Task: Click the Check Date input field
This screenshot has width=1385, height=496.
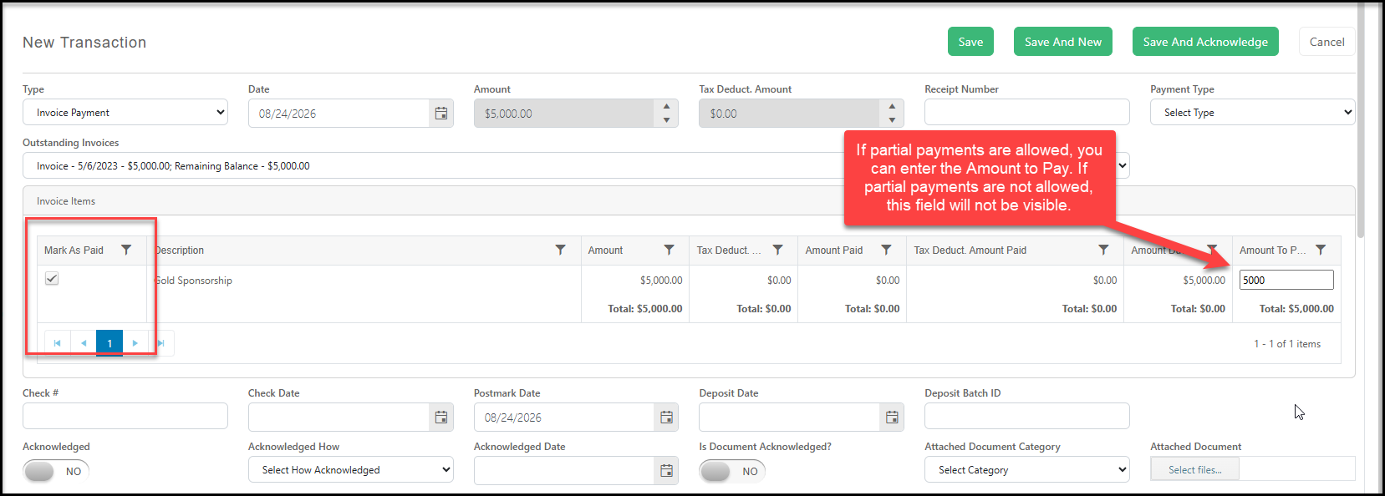Action: tap(339, 418)
